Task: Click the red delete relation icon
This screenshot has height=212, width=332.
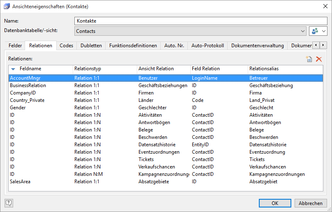Action: [319, 59]
